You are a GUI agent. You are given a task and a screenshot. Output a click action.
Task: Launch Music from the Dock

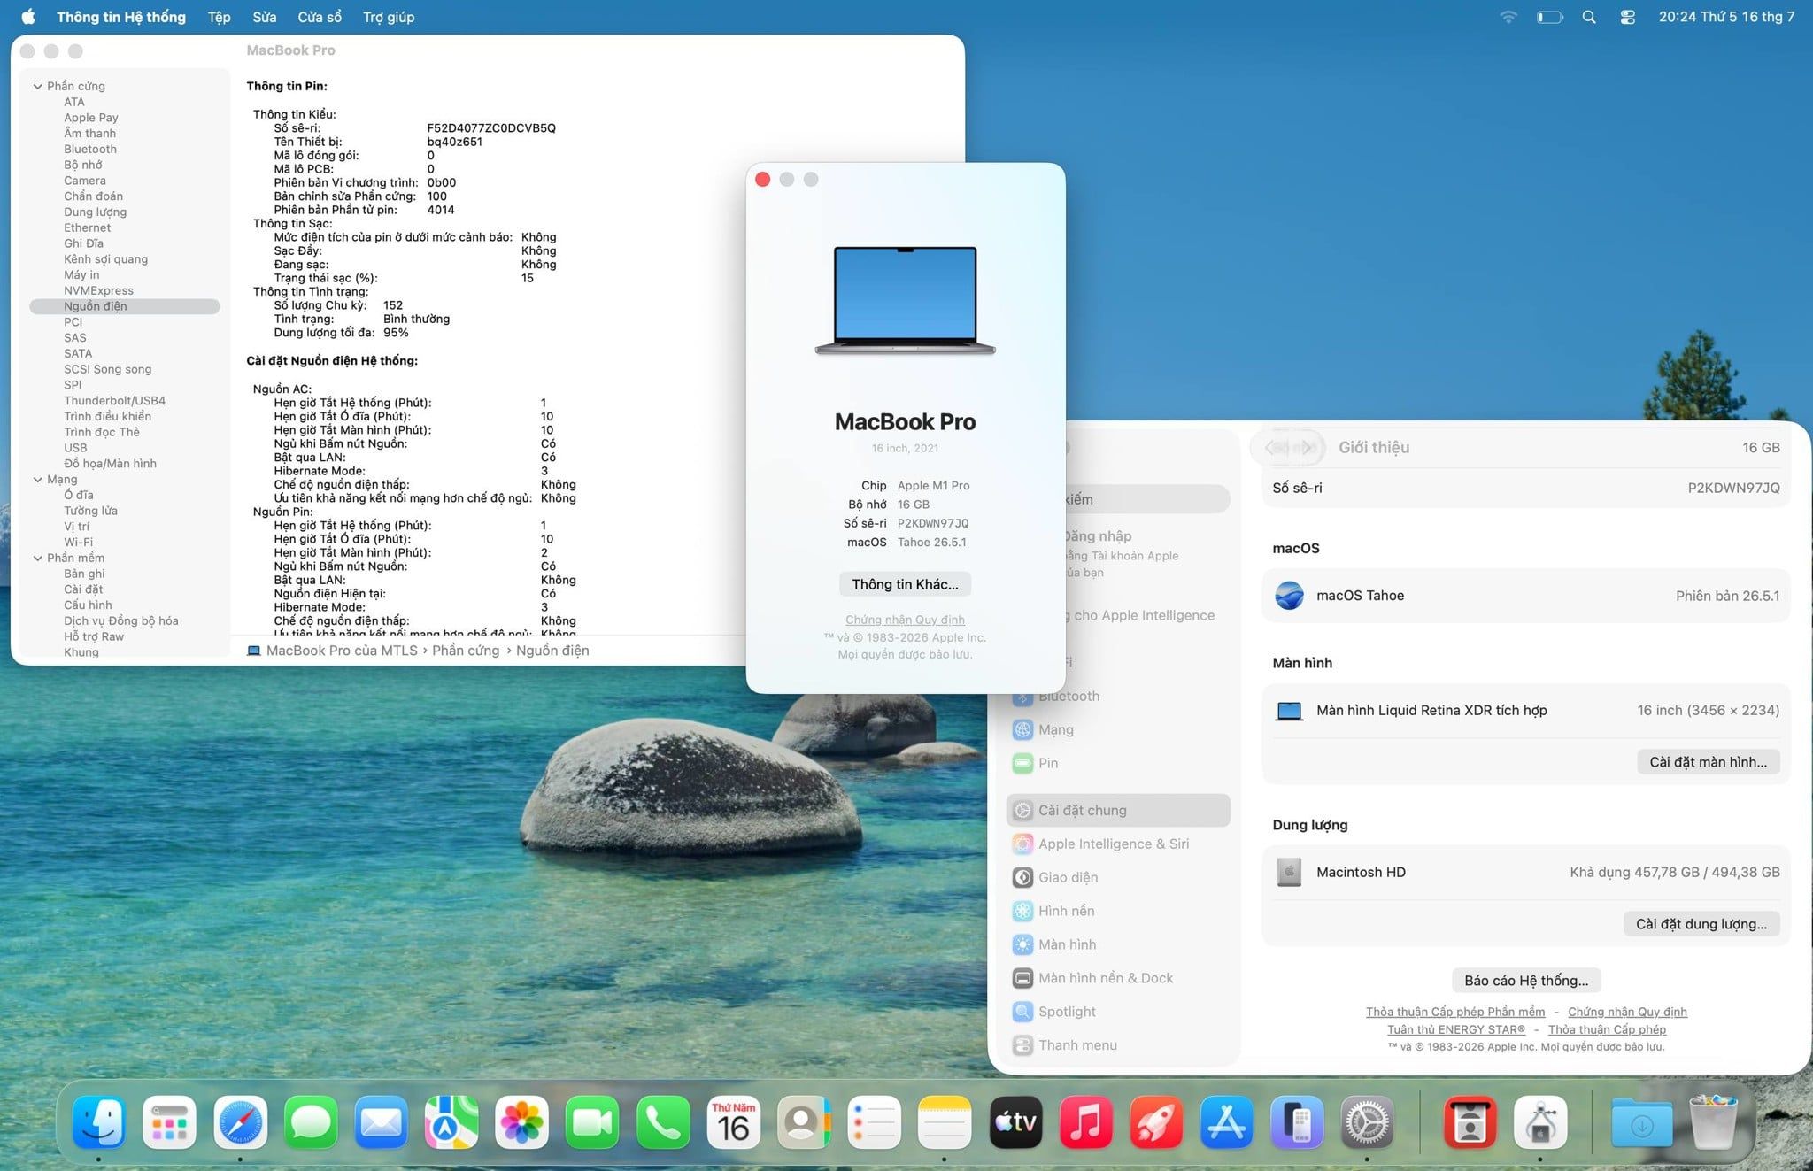pyautogui.click(x=1085, y=1122)
